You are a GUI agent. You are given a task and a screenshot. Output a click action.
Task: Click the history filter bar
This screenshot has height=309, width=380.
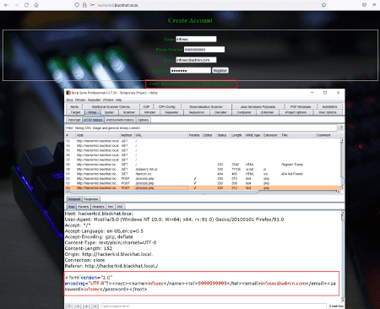(201, 128)
